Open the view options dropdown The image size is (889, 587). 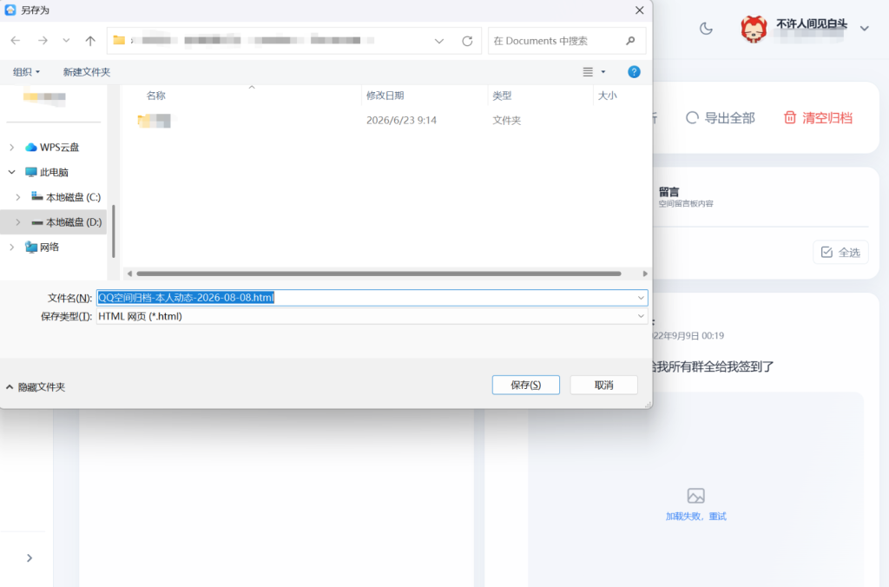coord(603,72)
